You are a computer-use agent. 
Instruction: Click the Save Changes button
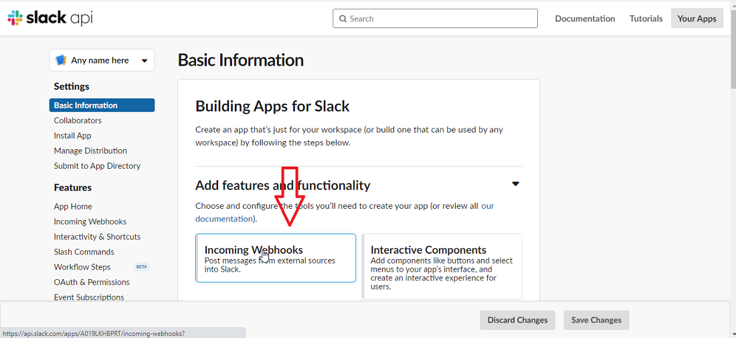click(x=596, y=320)
